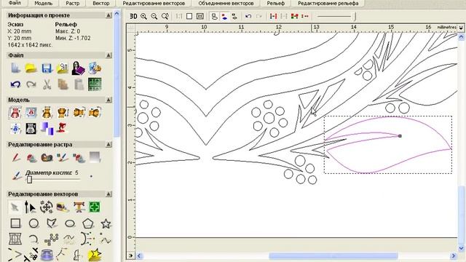Adjust the Диаметр кисти brush diameter slider
The image size is (466, 262).
click(29, 180)
